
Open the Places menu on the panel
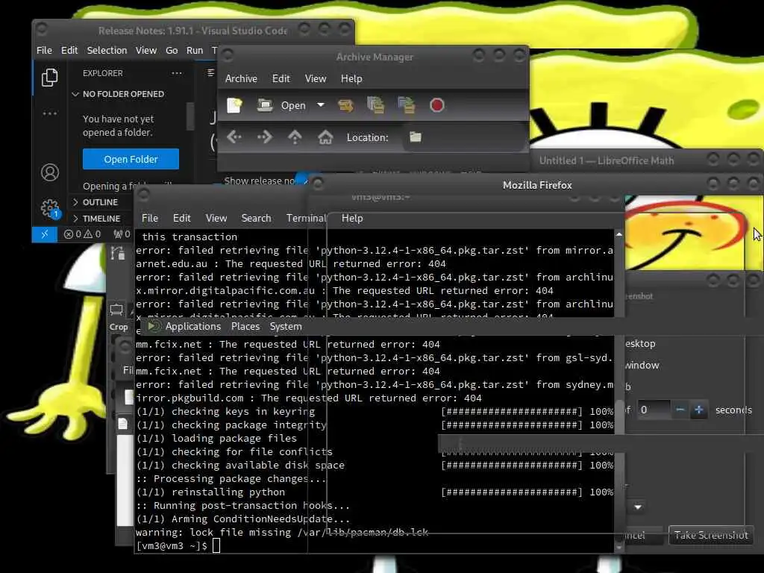(245, 327)
